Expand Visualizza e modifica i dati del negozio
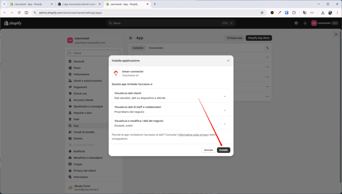 click(x=225, y=124)
